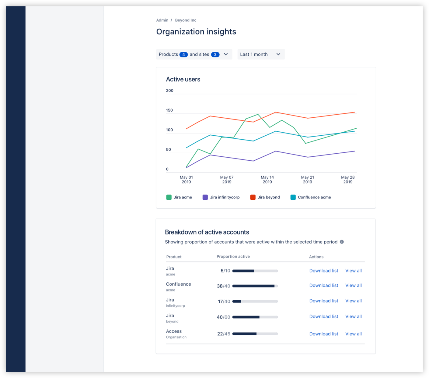View all accounts for Access Organsation
The width and height of the screenshot is (429, 378).
pos(354,334)
